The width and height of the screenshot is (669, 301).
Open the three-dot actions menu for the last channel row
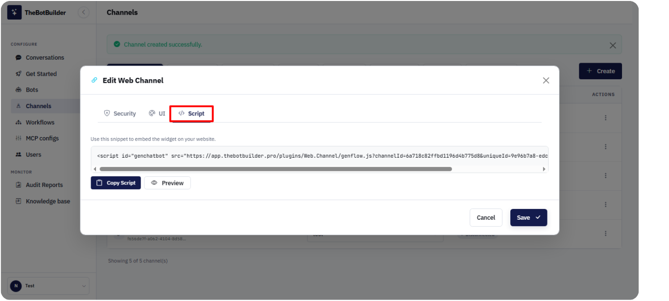pos(606,233)
